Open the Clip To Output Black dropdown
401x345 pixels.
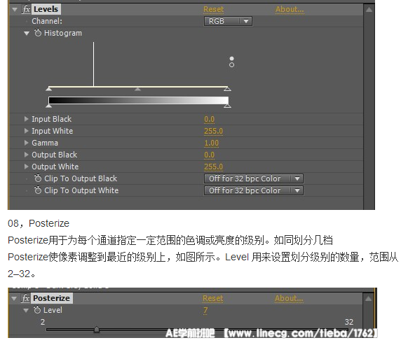click(254, 178)
